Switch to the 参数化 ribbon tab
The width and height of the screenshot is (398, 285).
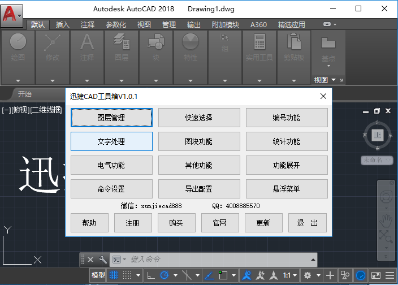(116, 25)
